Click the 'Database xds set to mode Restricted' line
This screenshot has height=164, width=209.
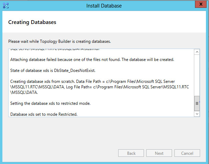(44, 114)
